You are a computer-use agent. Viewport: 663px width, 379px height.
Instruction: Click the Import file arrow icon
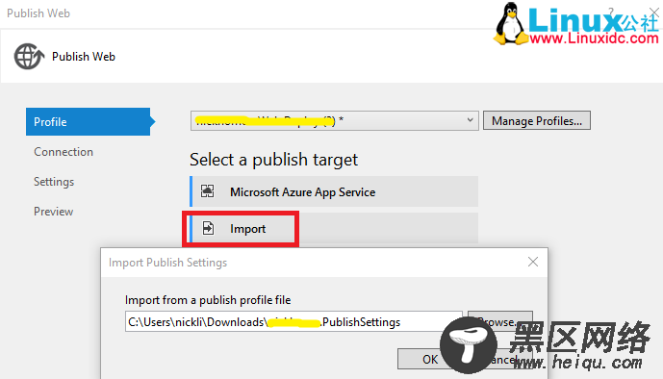pyautogui.click(x=208, y=229)
